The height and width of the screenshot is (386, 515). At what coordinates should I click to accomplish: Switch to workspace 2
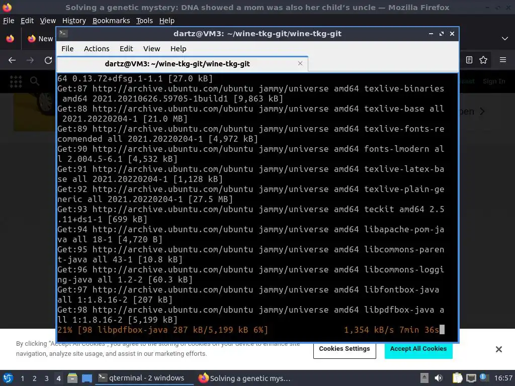coord(35,378)
